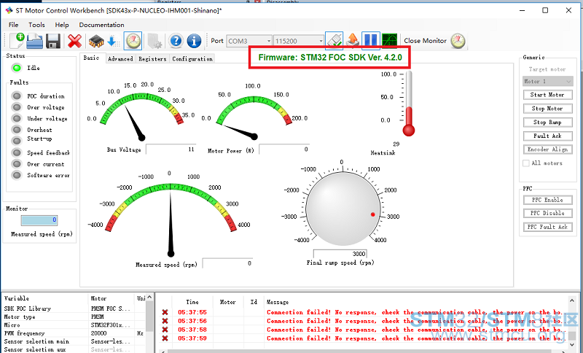Select the Motor type variable row
This screenshot has width=583, height=353.
coord(74,317)
